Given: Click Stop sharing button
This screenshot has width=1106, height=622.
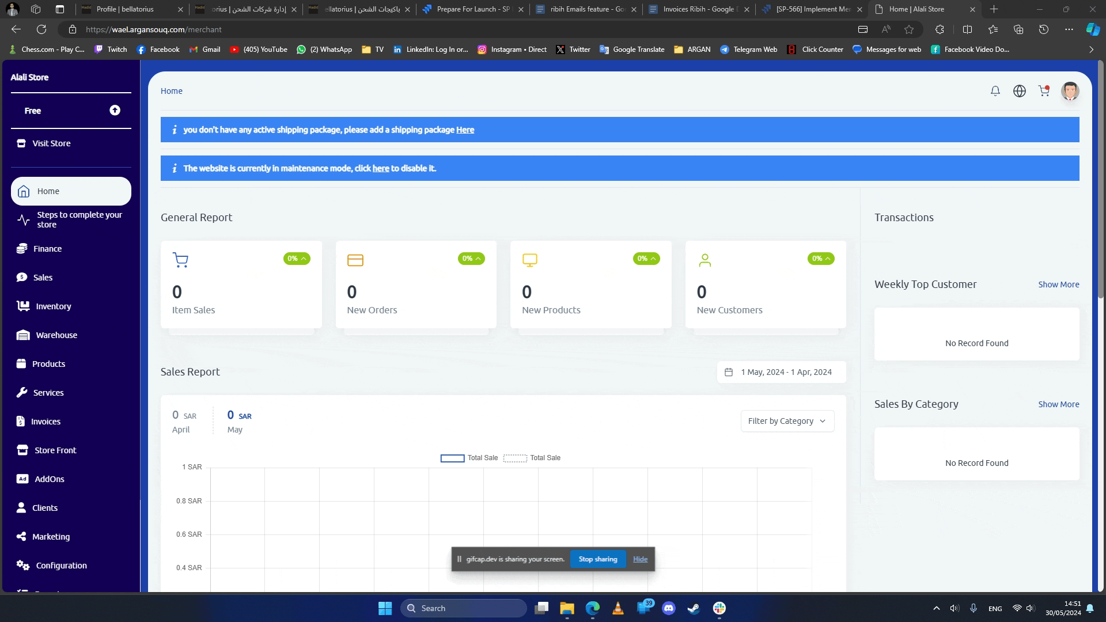Looking at the screenshot, I should coord(597,559).
